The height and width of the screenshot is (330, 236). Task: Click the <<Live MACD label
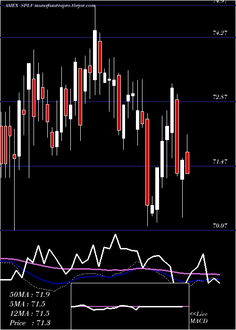(199, 318)
